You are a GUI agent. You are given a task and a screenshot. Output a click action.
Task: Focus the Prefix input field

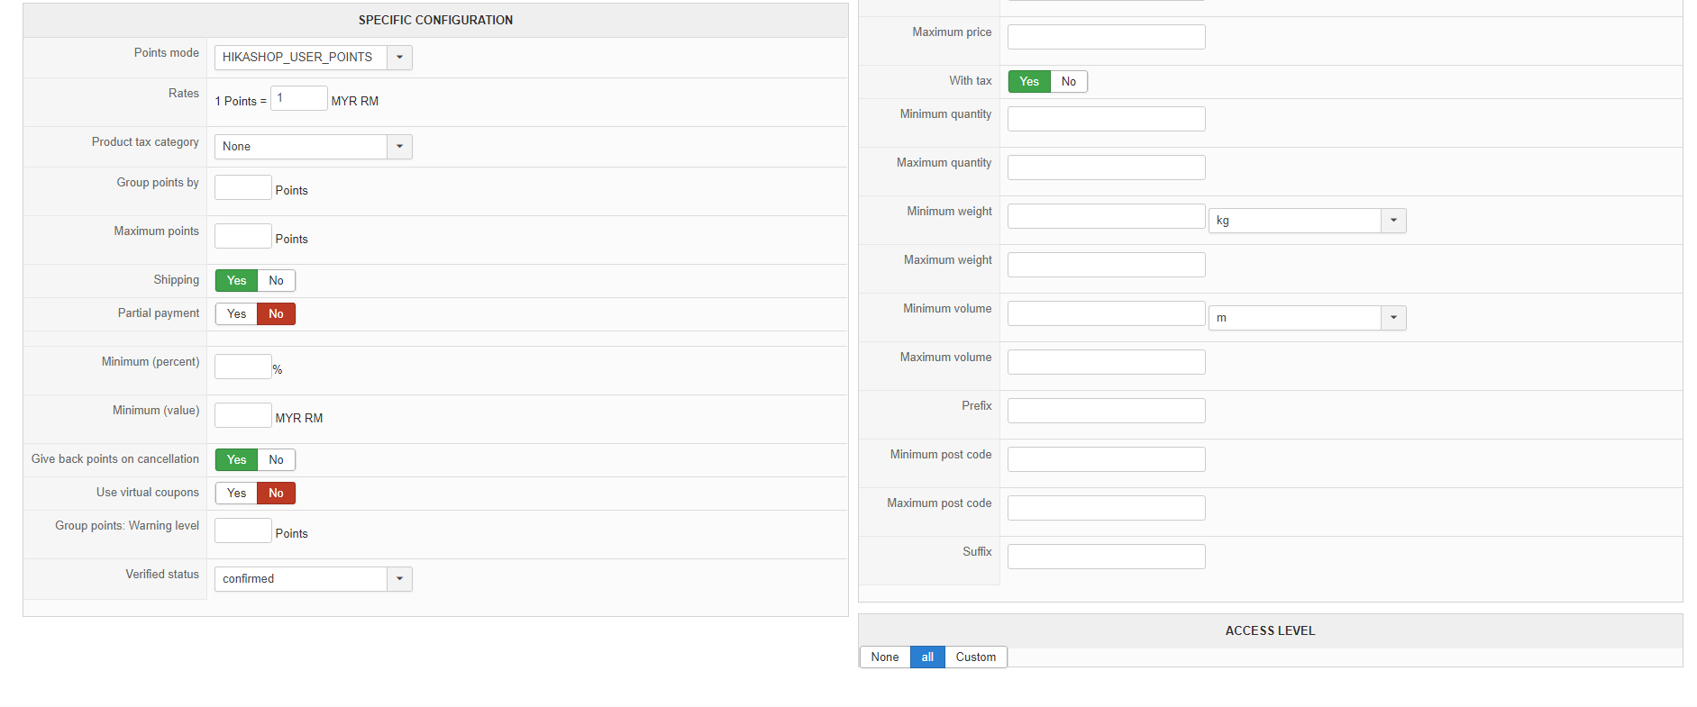click(1106, 411)
